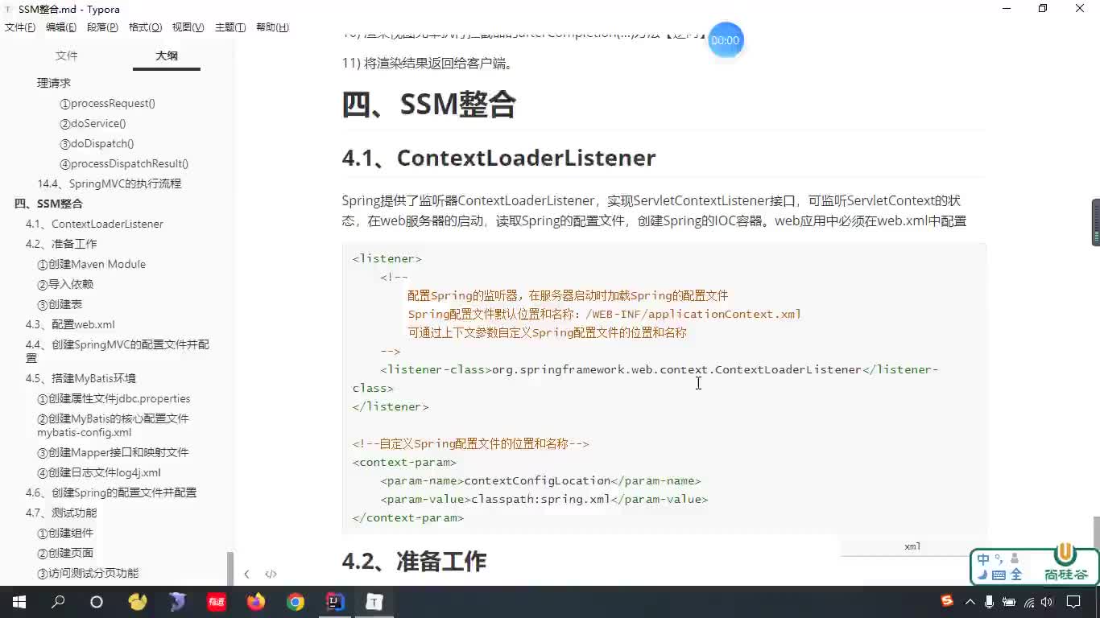Click classpath:spring.xml param-value code line
Viewport: 1100px width, 618px height.
coord(544,499)
